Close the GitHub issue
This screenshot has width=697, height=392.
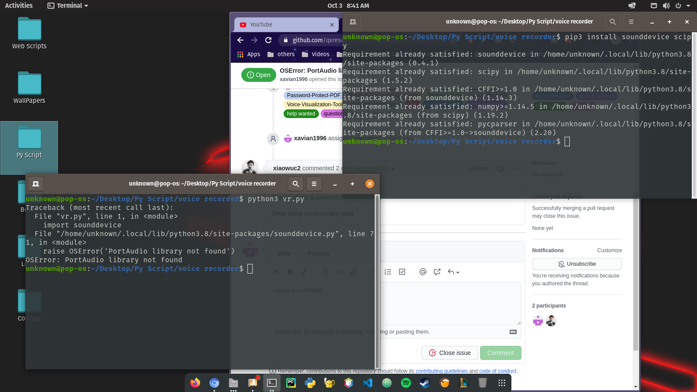coord(450,353)
